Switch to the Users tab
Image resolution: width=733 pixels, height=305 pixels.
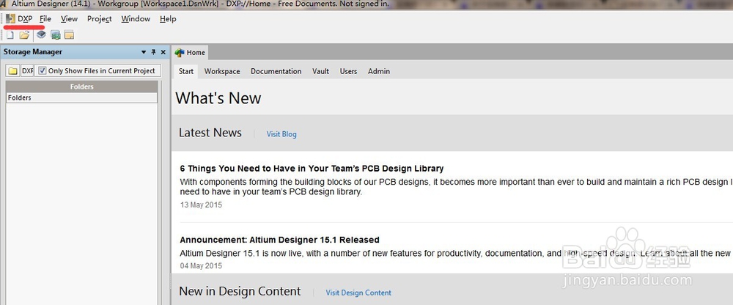coord(348,71)
